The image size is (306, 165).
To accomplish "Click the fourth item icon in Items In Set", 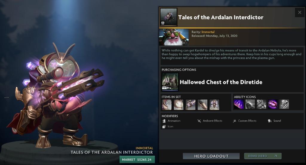I will point(202,105).
